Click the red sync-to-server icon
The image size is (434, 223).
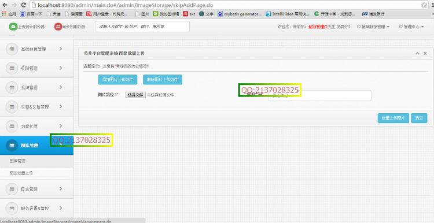(58, 27)
